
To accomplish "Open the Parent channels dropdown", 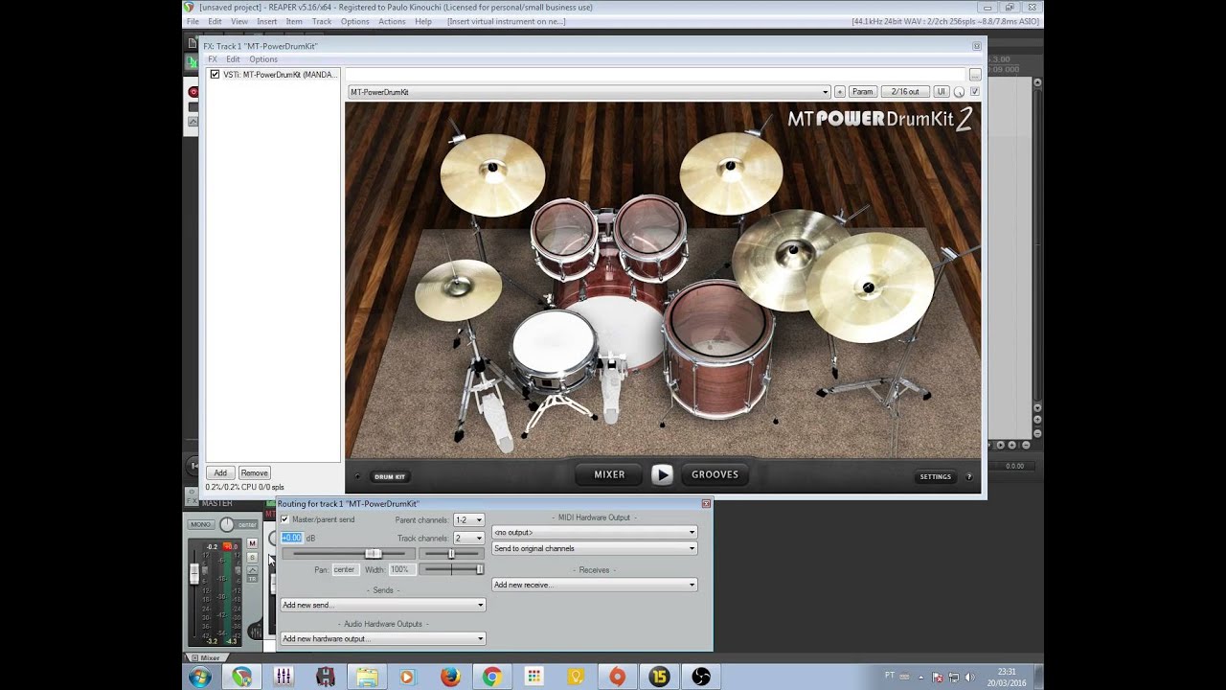I will [x=469, y=519].
